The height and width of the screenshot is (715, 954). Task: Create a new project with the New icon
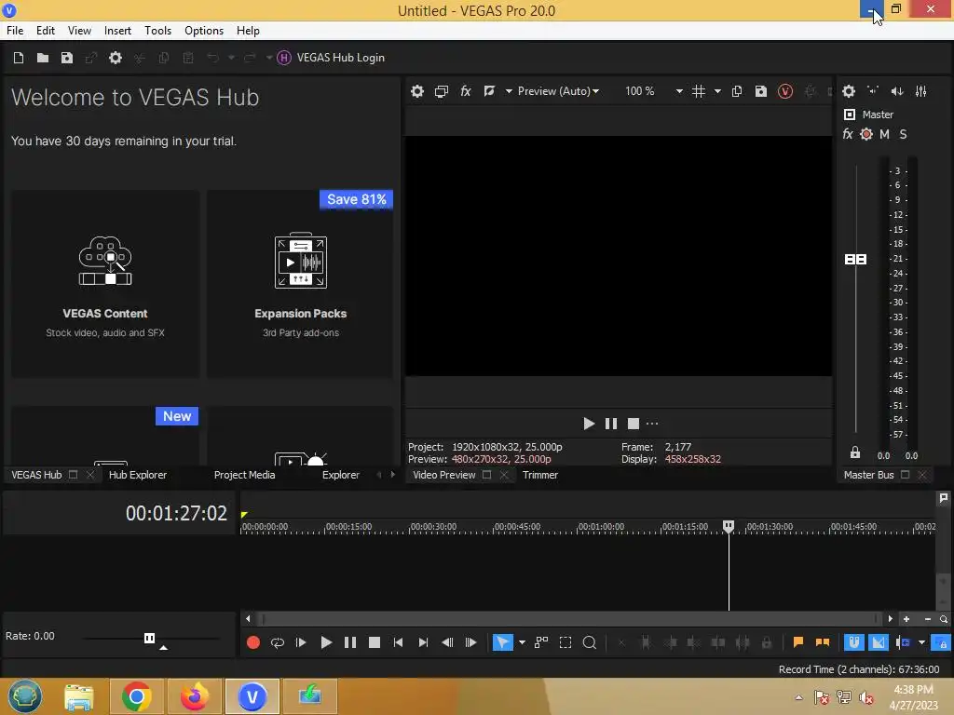pyautogui.click(x=19, y=58)
